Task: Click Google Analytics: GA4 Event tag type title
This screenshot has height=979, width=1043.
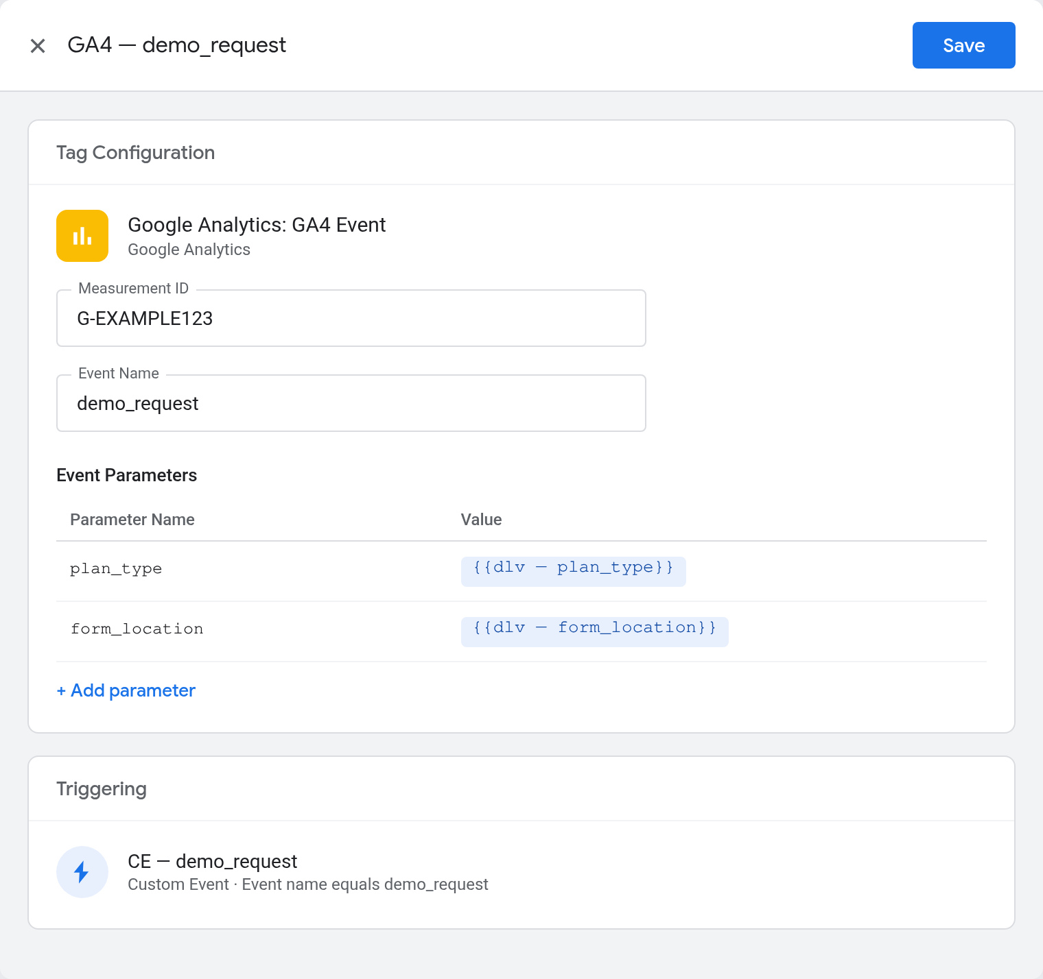Action: 257,225
